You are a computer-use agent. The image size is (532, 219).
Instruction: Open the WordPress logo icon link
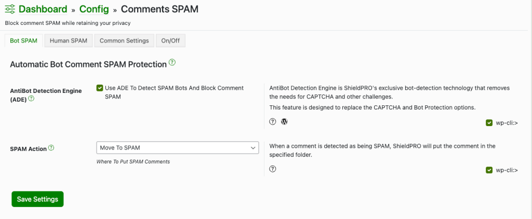(x=284, y=122)
